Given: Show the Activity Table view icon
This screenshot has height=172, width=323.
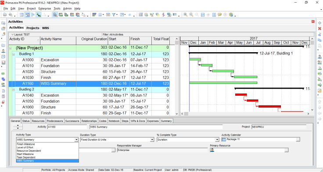Looking at the screenshot, I should [x=22, y=14].
